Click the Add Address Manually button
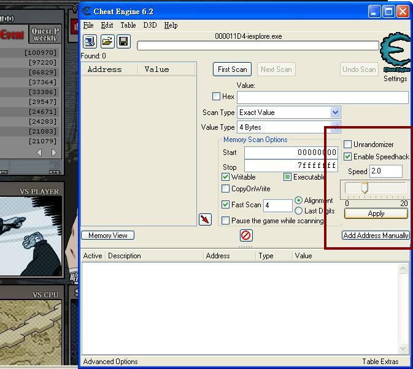 pos(376,235)
